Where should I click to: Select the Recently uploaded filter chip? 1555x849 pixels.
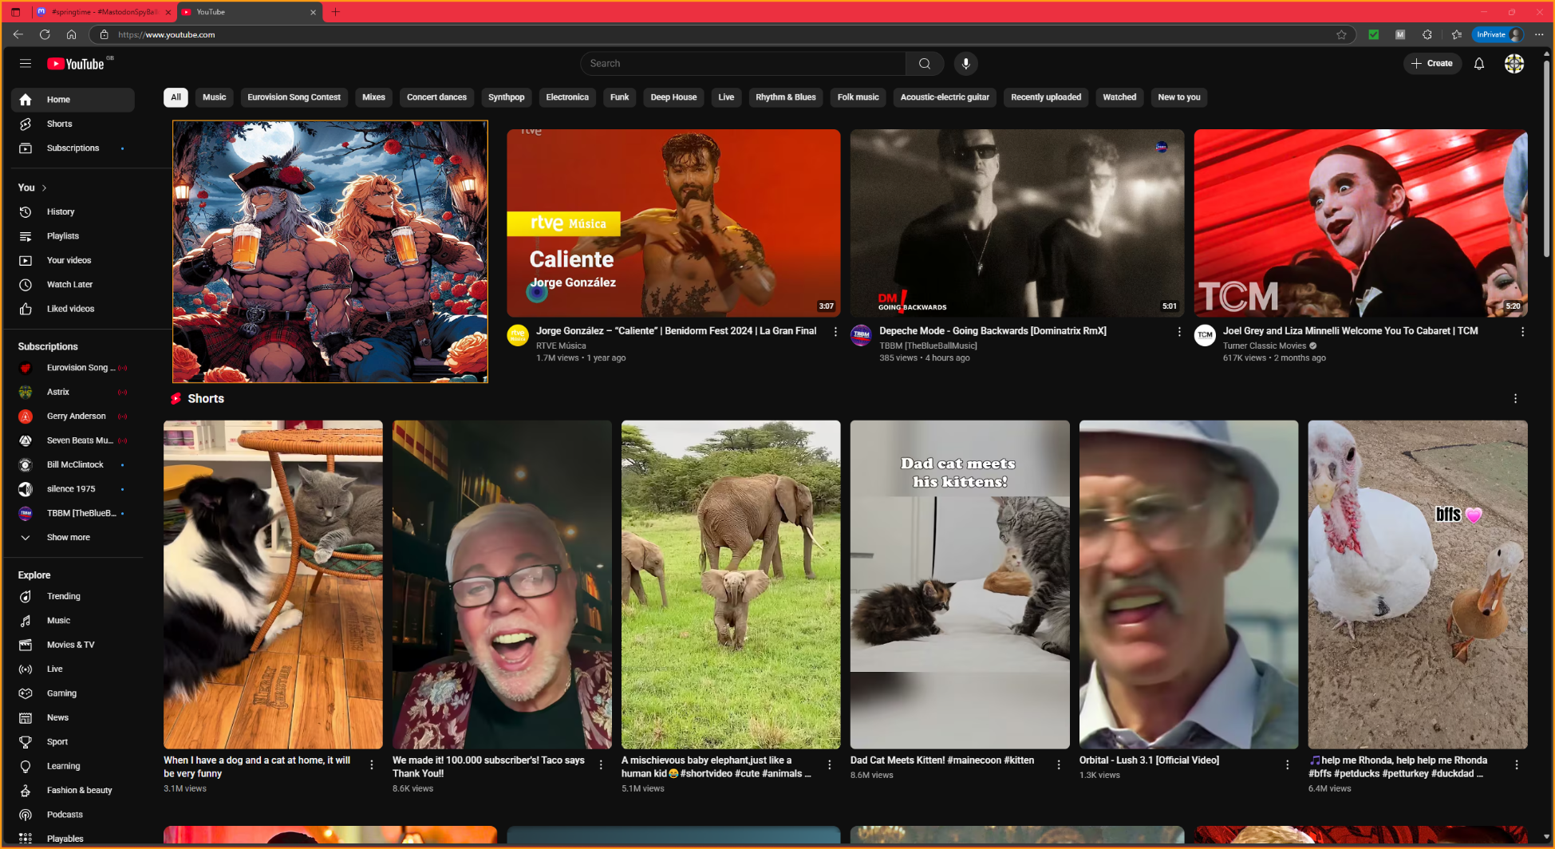(x=1045, y=97)
